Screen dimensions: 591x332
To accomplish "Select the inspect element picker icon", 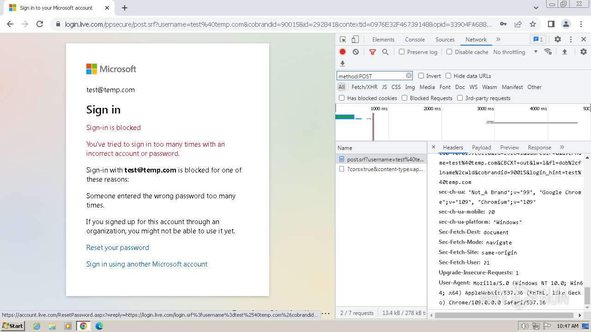I will (343, 40).
